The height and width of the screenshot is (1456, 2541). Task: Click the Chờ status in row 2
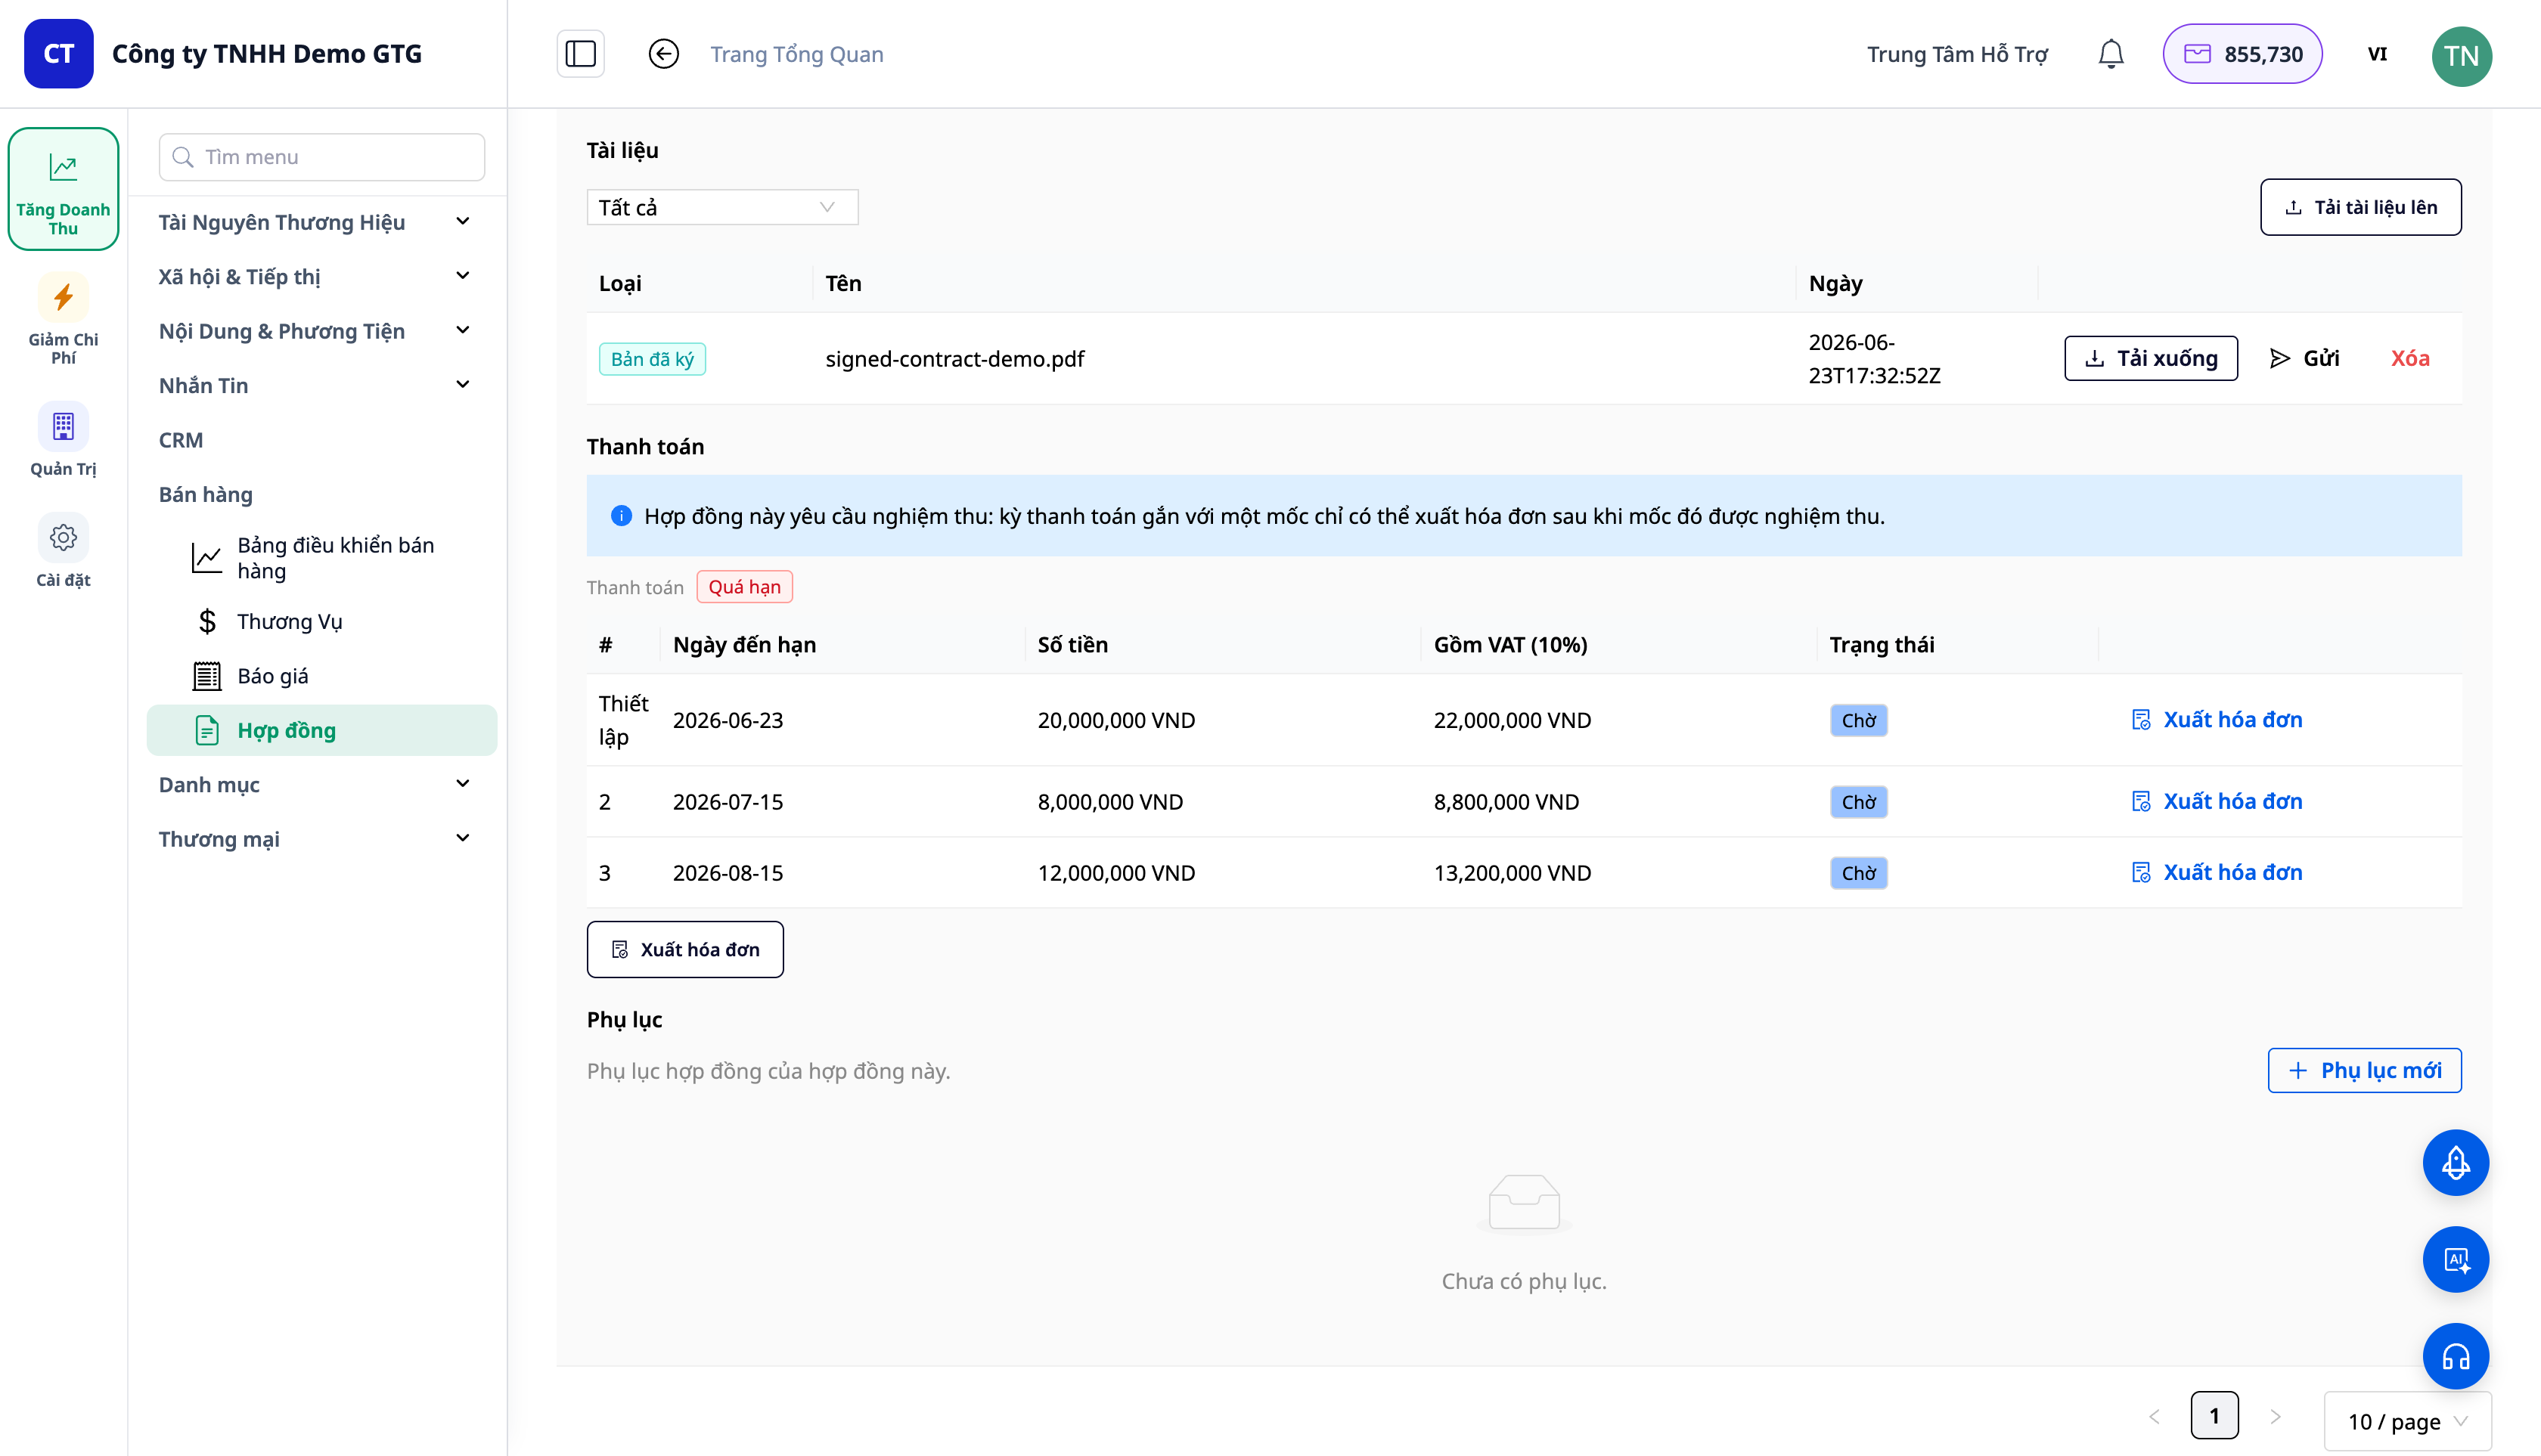click(1859, 802)
